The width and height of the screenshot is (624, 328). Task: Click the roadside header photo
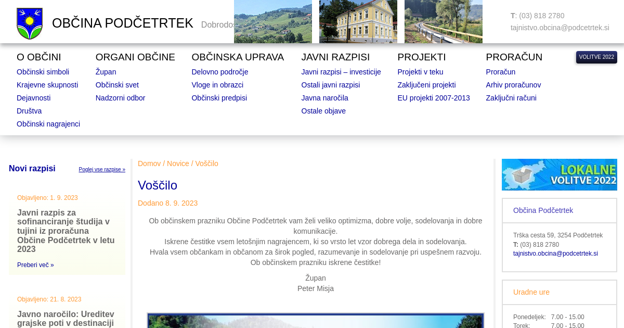click(x=443, y=22)
